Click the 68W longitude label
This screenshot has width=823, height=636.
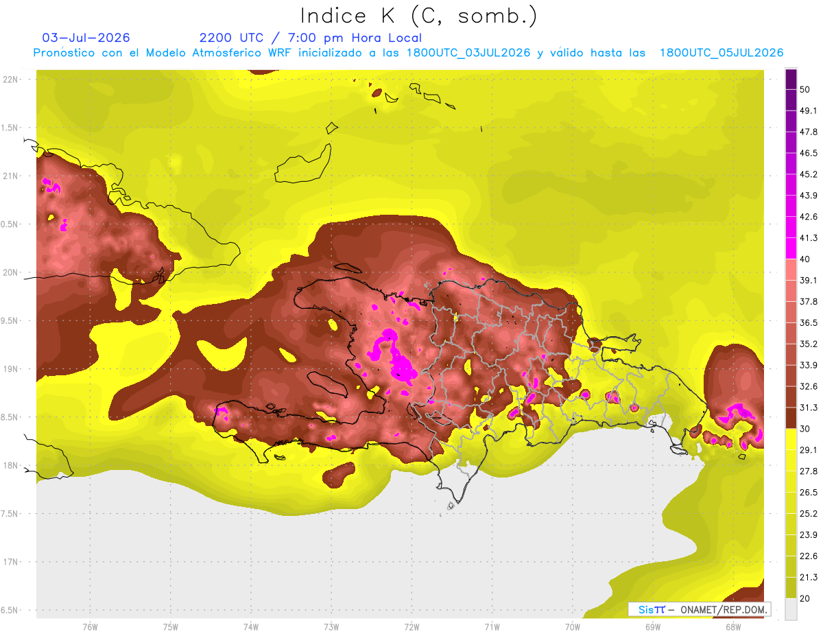[x=733, y=627]
